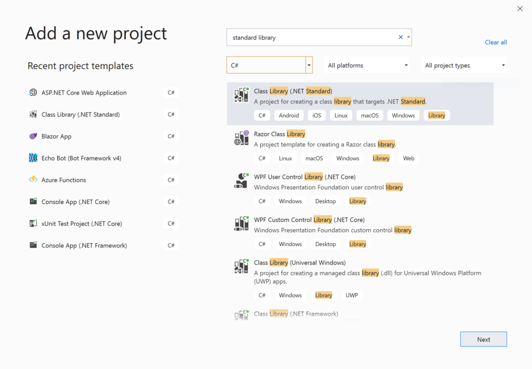Click the macOS tag on Razor Class Library

point(314,158)
